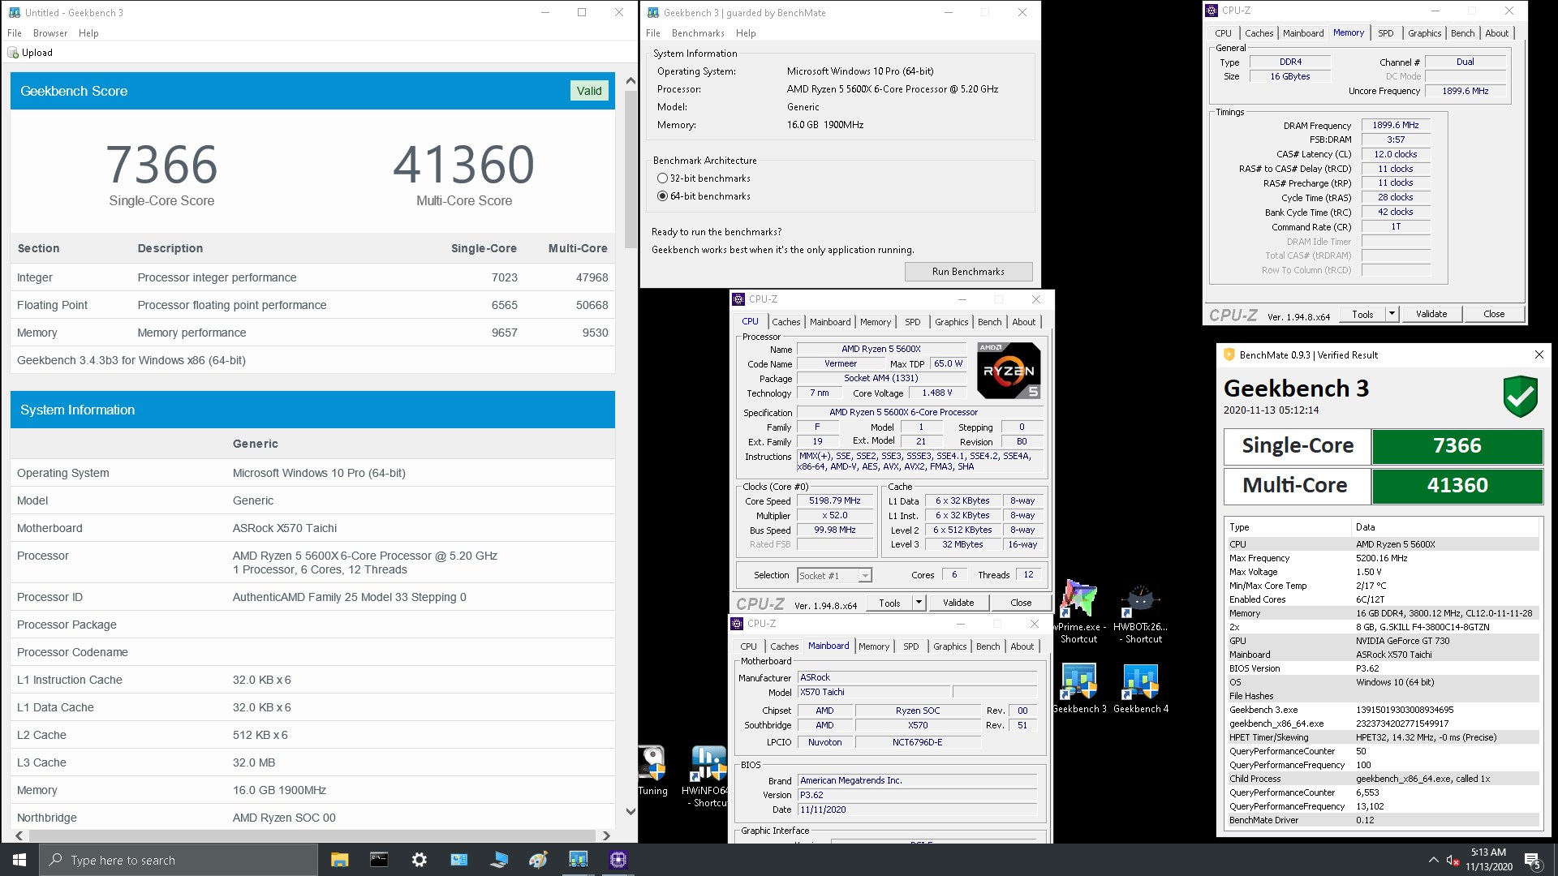The image size is (1558, 876).
Task: Select the Tuning desktop icon
Action: [652, 771]
